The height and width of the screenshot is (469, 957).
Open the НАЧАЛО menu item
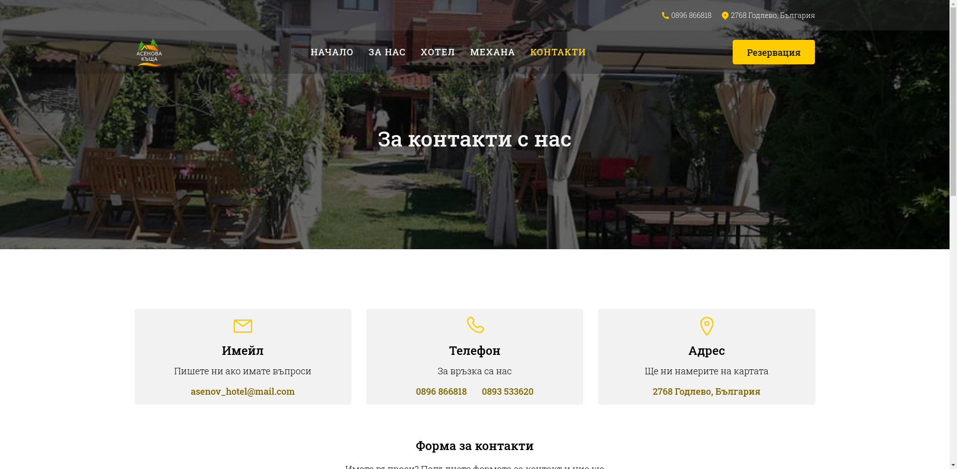click(x=332, y=52)
